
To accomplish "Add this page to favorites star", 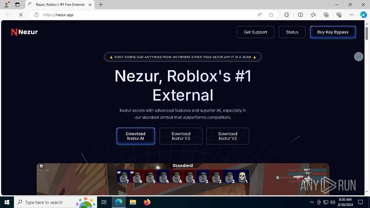I will coord(271,15).
